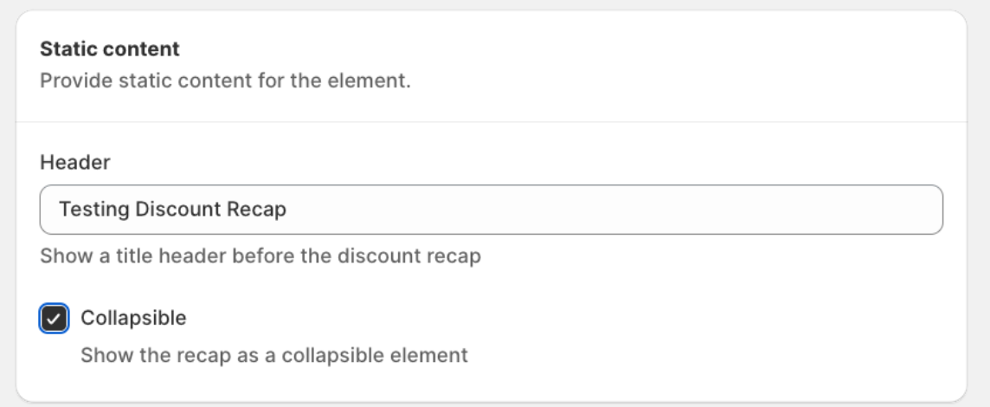Select the 'Static content' section title
Screen dimensions: 990x407
coord(110,48)
